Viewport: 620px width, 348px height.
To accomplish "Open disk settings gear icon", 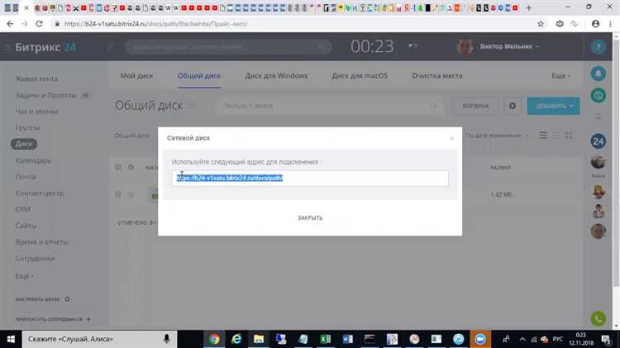I will pyautogui.click(x=513, y=106).
